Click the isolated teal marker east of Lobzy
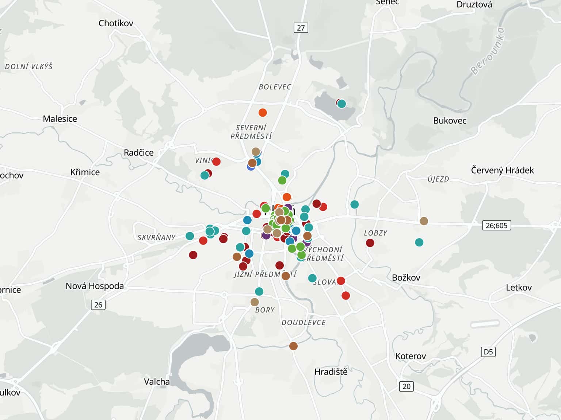The height and width of the screenshot is (420, 561). click(x=419, y=242)
